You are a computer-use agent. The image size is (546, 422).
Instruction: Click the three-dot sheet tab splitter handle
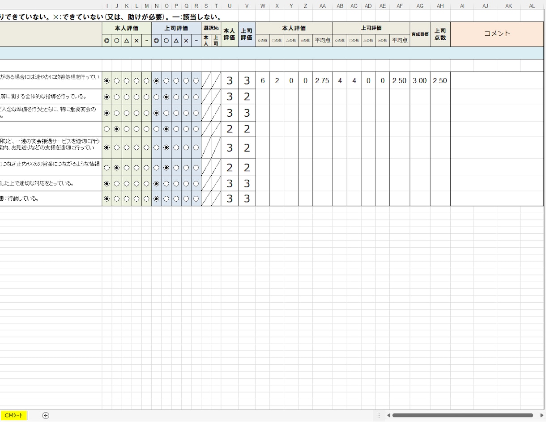click(379, 415)
